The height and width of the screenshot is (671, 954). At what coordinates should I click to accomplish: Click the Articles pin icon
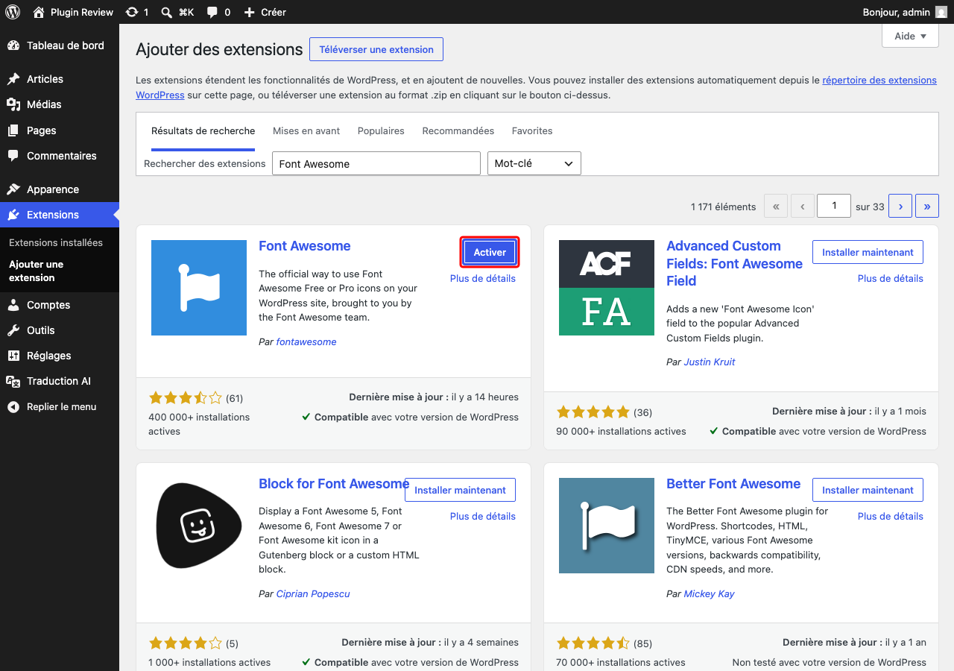[13, 79]
